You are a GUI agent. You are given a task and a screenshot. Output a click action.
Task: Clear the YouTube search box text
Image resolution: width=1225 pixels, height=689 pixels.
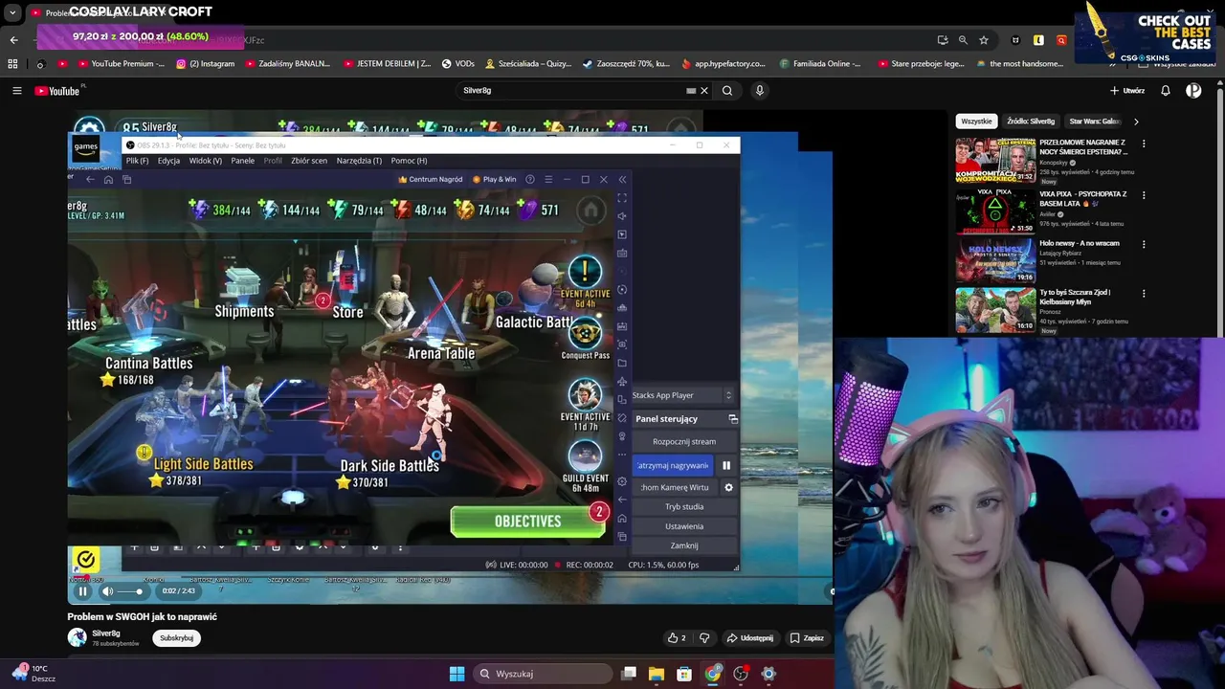[x=704, y=91]
